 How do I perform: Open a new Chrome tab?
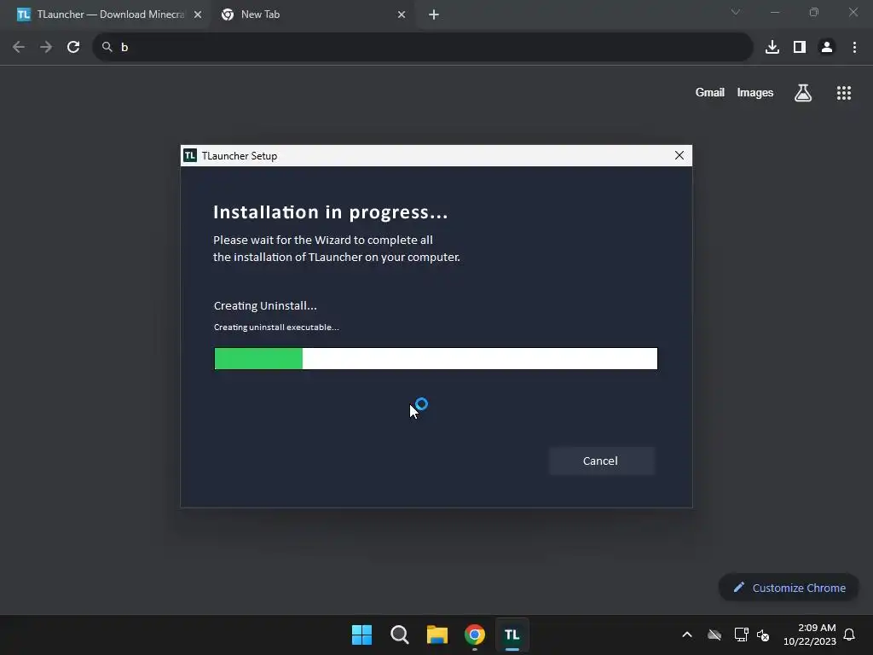point(434,14)
